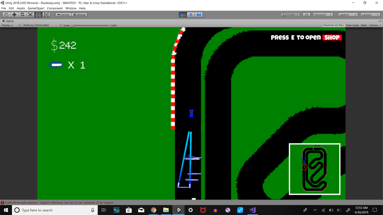Open the Layout dropdown
Screen dimensions: 383x215
[370, 15]
